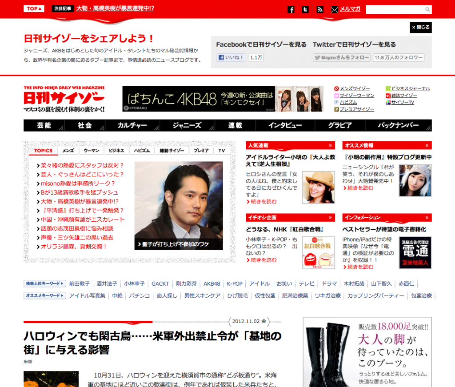This screenshot has width=455, height=387.
Task: Open keyword AKB48
Action: [212, 284]
